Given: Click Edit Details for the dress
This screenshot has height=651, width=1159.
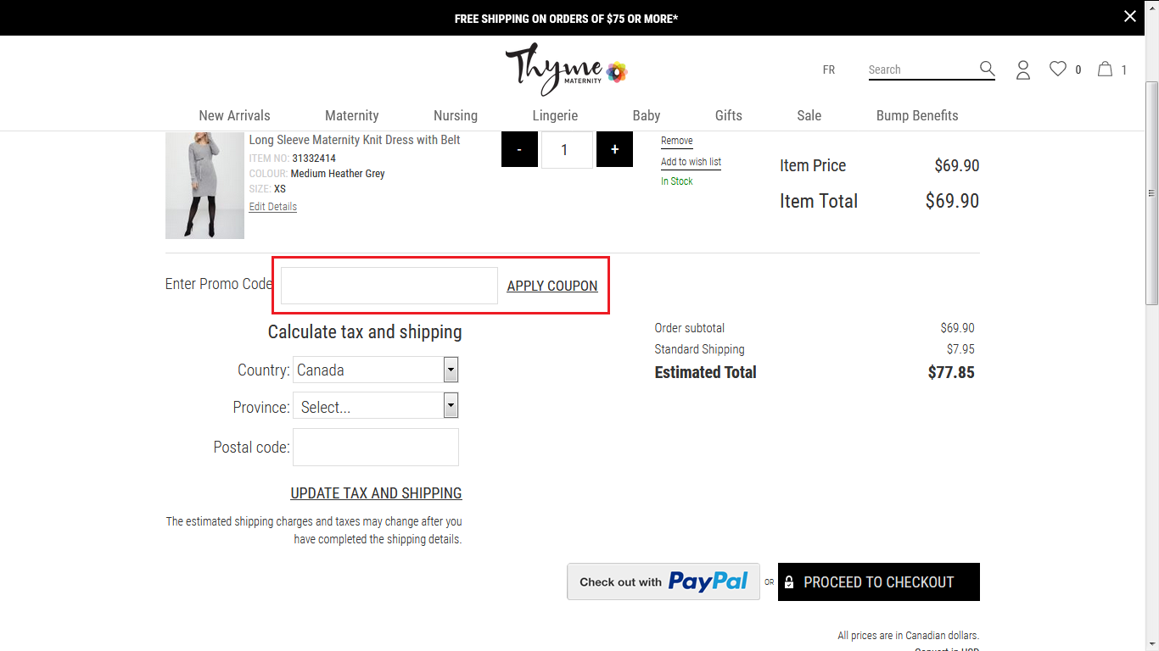Looking at the screenshot, I should (273, 207).
